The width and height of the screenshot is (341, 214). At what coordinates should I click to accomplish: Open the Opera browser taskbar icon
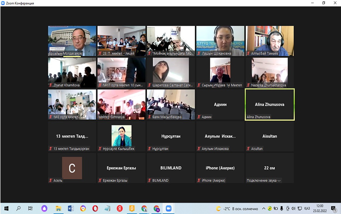[x=95, y=208]
